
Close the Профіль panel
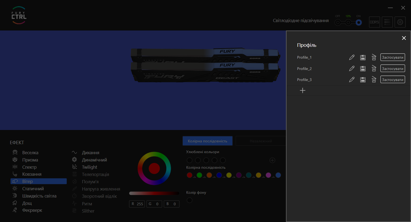click(404, 38)
